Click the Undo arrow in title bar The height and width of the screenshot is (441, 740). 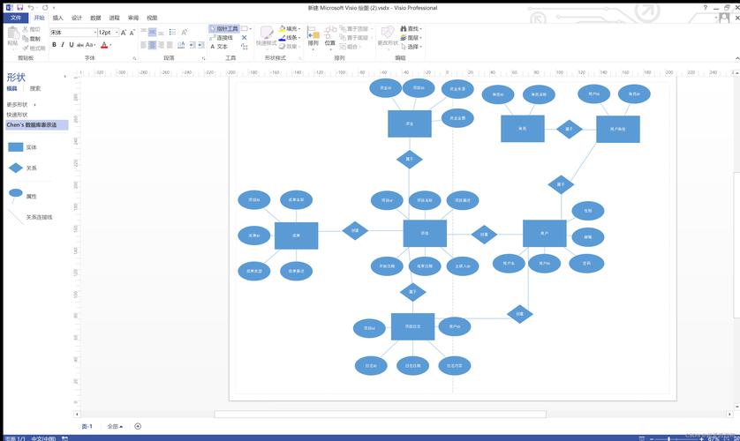tap(31, 7)
